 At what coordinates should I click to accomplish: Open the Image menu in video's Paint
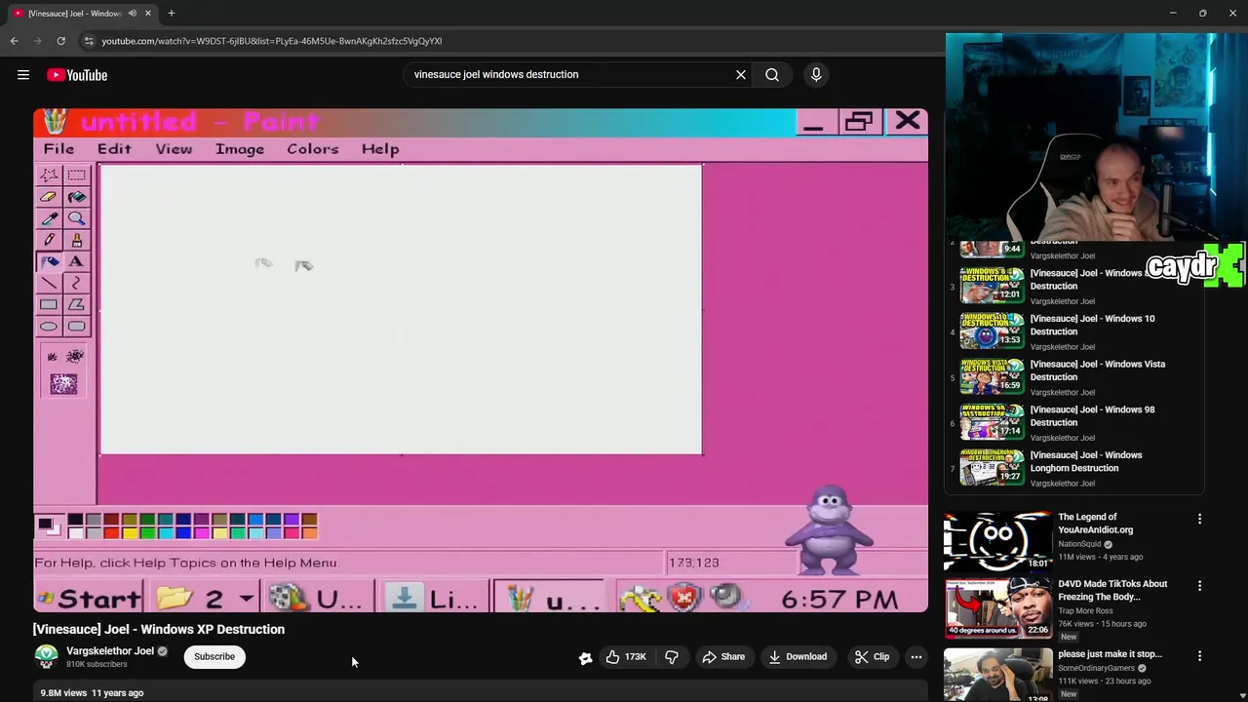[x=240, y=149]
